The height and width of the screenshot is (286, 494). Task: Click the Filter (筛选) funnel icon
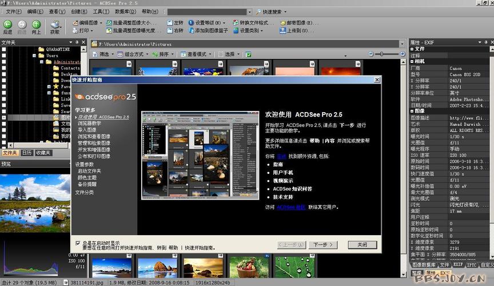pos(95,54)
